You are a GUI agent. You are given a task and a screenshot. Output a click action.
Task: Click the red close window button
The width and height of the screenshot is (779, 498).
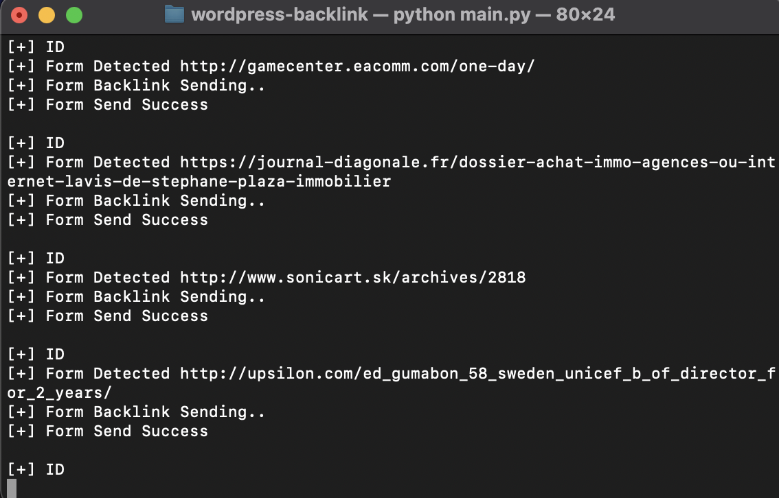coord(19,15)
